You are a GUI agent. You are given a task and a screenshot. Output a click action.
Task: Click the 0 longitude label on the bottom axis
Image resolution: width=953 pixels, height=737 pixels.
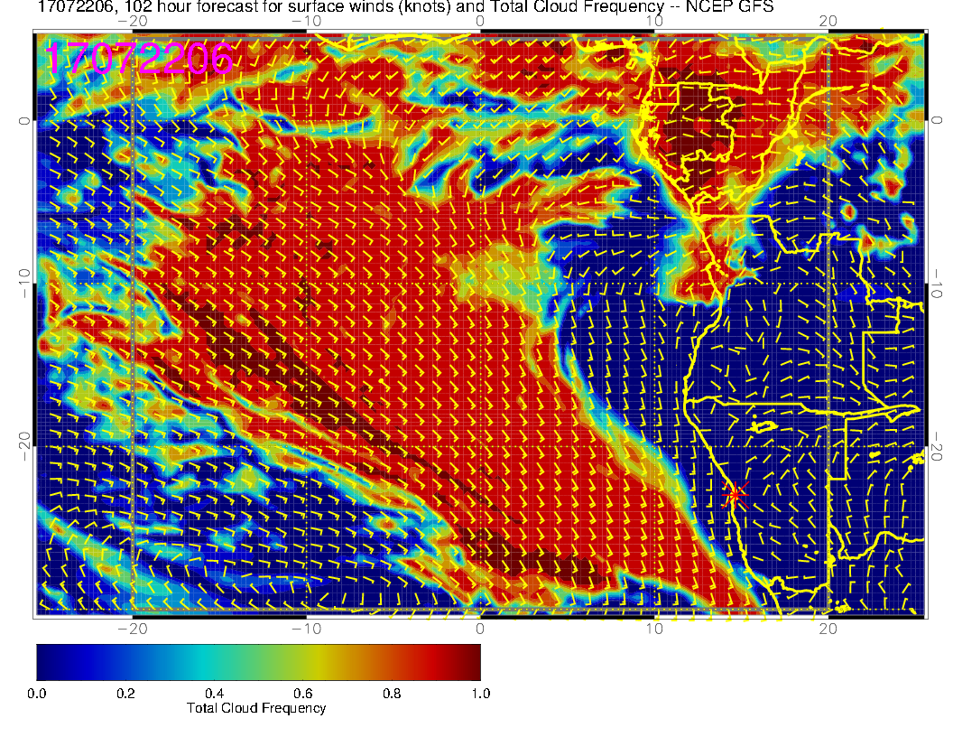(x=480, y=629)
